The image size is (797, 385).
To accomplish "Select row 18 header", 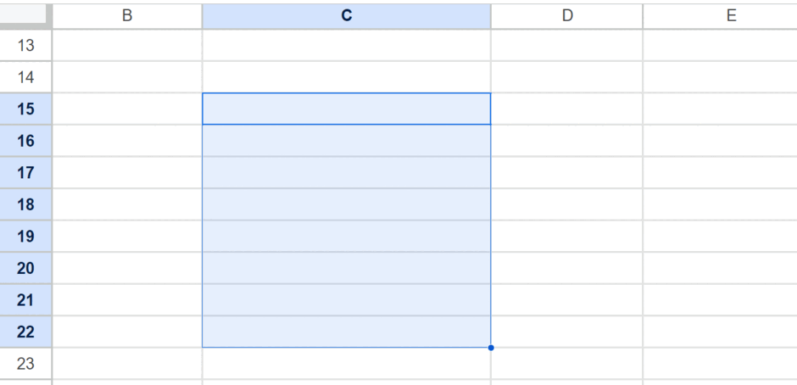I will (25, 204).
